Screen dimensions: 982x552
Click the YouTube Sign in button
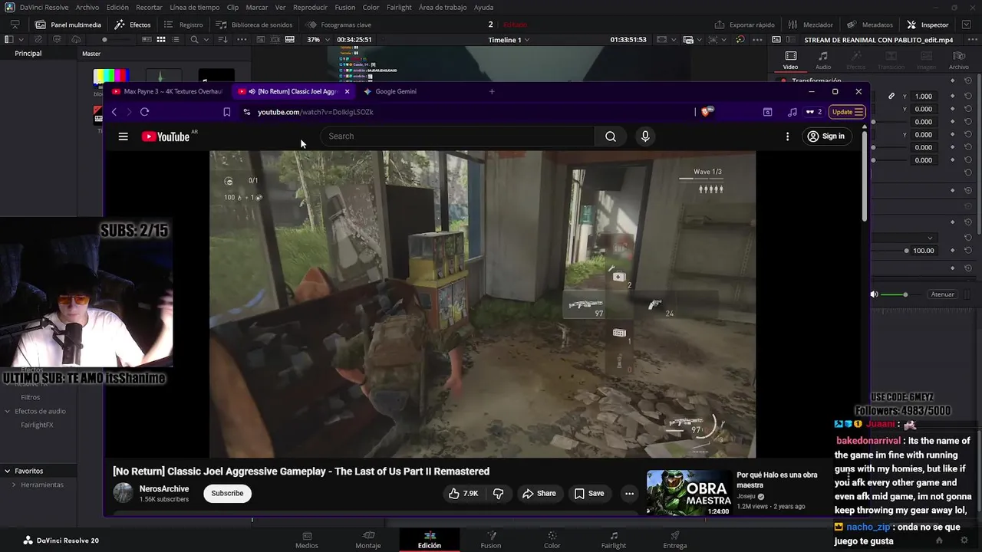pos(825,136)
